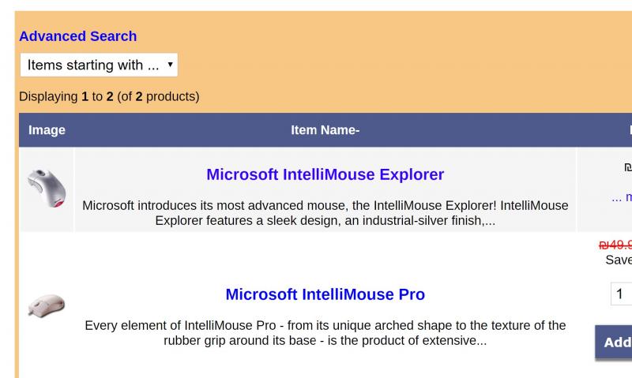
Task: Open the '... more info' link for Explorer
Action: pyautogui.click(x=622, y=197)
